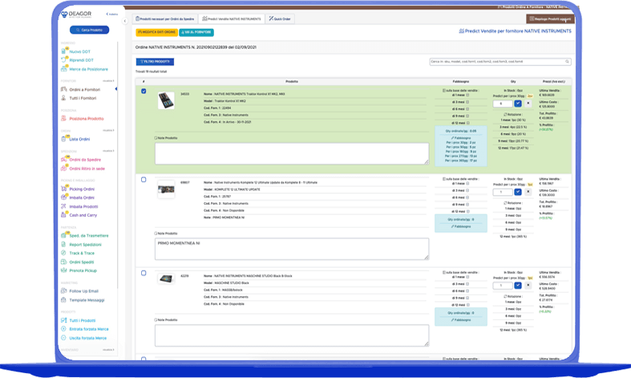Click the search field for sku, model, cod.forn

coord(500,62)
